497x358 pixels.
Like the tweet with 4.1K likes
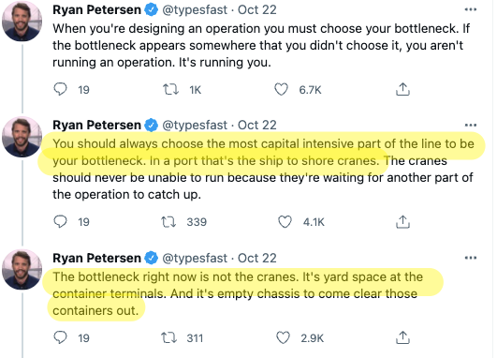[285, 222]
